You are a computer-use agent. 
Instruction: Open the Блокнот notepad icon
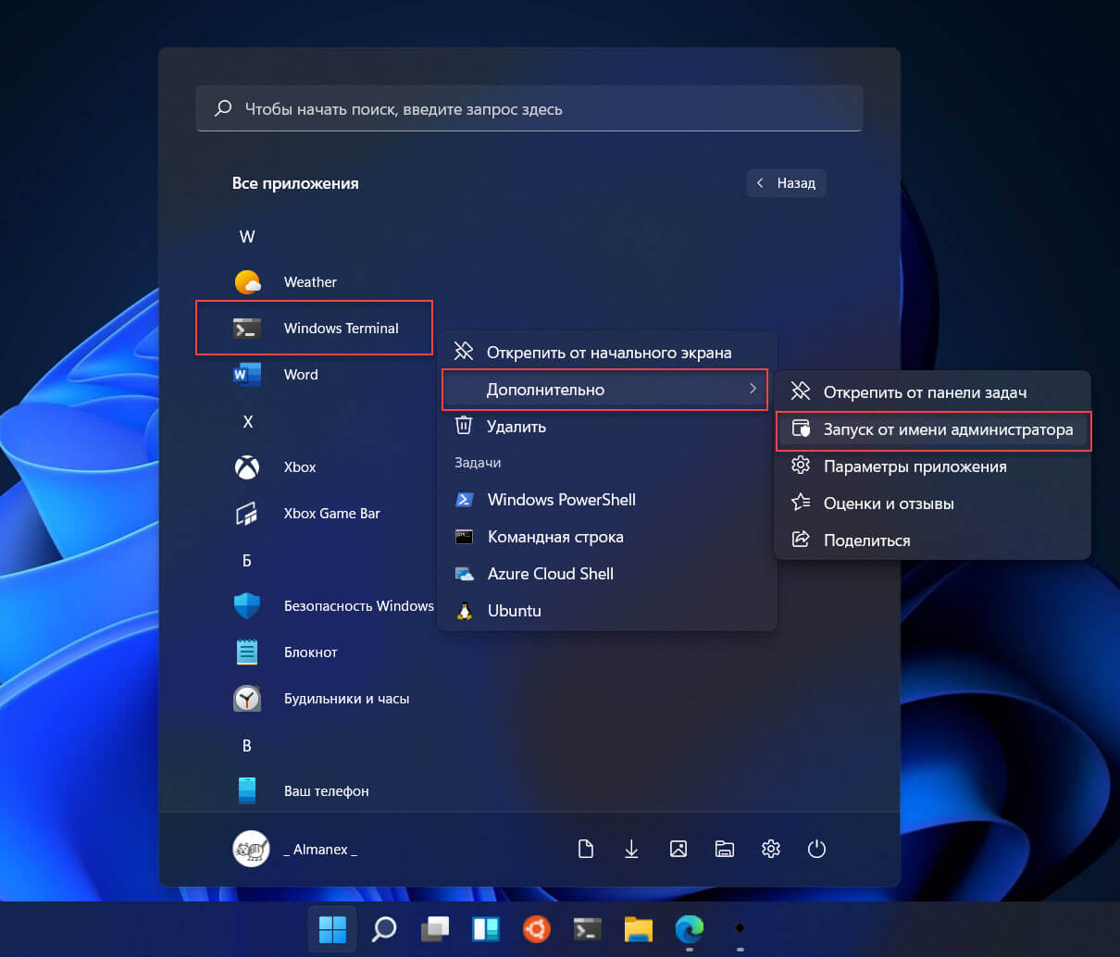pos(247,652)
